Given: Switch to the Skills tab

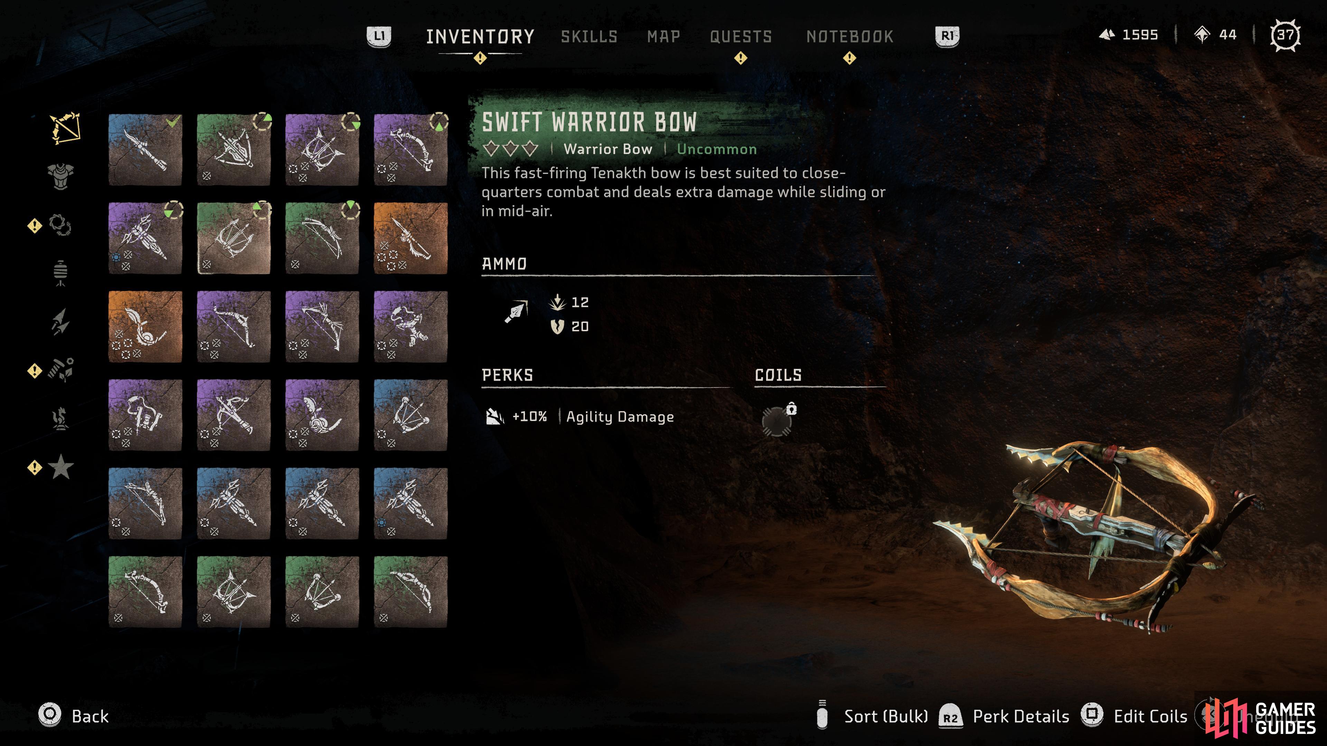Looking at the screenshot, I should [589, 37].
